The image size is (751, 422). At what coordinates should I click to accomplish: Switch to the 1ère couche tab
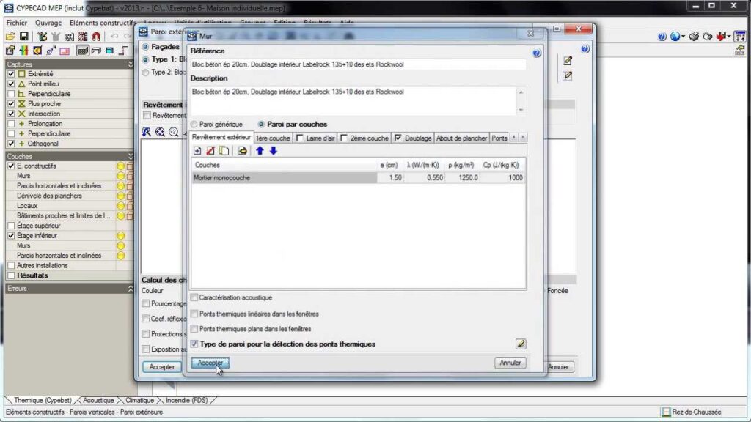[x=273, y=138]
